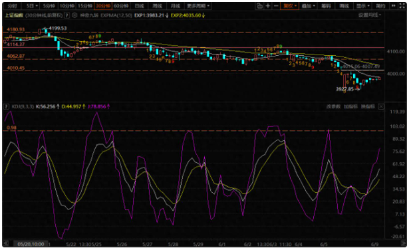Viewport: 411px width, 252px height.
Task: Click the KDJ panel help question icon
Action: pos(6,106)
